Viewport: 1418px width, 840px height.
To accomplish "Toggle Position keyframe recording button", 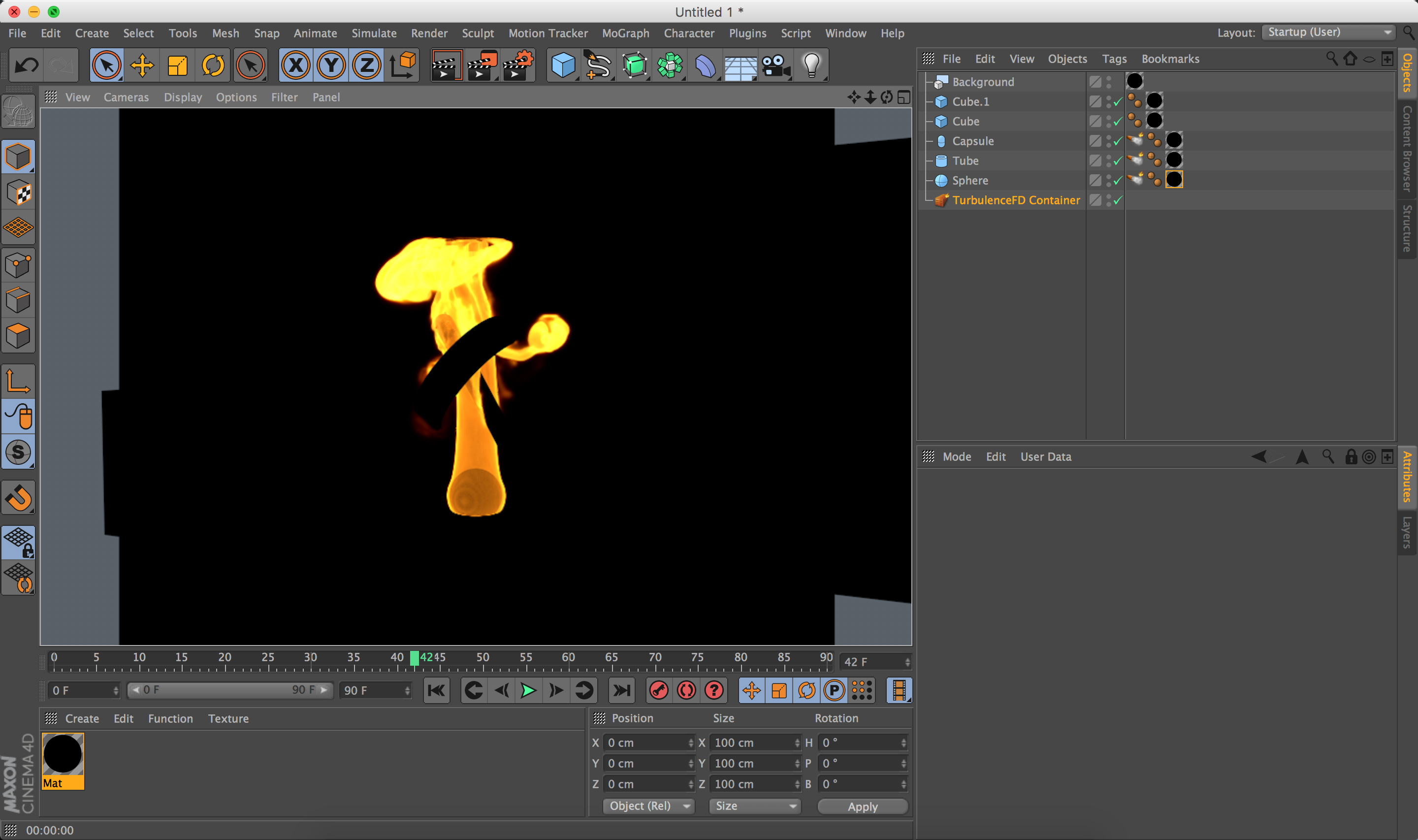I will tap(751, 691).
